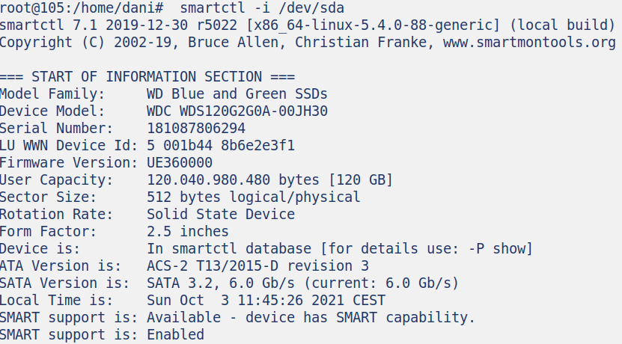Viewport: 622px width, 344px height.
Task: Click the Model Family value WD Blue and Green SSDs
Action: click(237, 94)
